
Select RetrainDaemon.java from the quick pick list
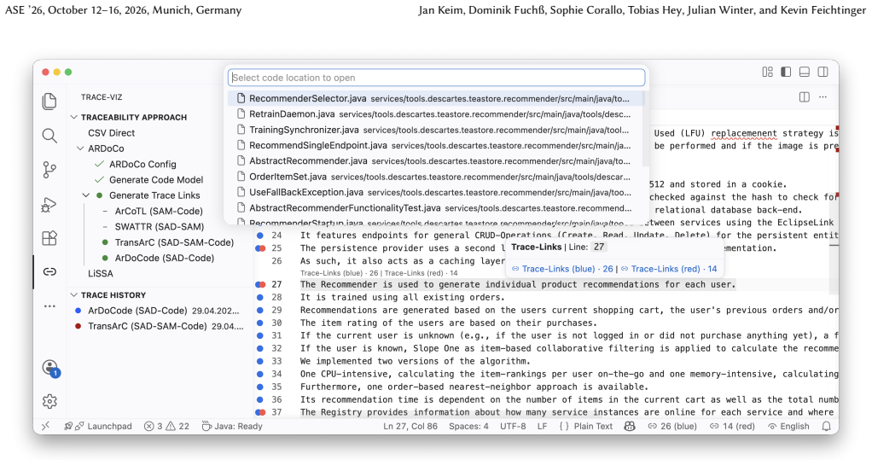click(x=435, y=114)
